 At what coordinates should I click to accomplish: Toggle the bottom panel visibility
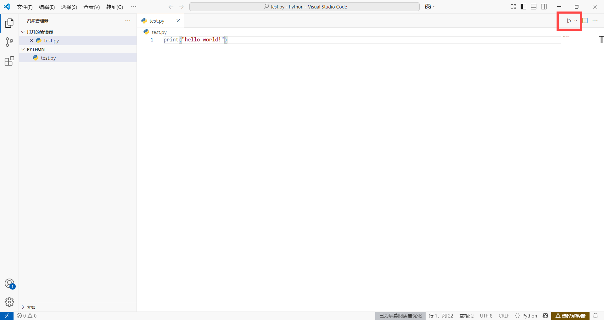[x=534, y=6]
